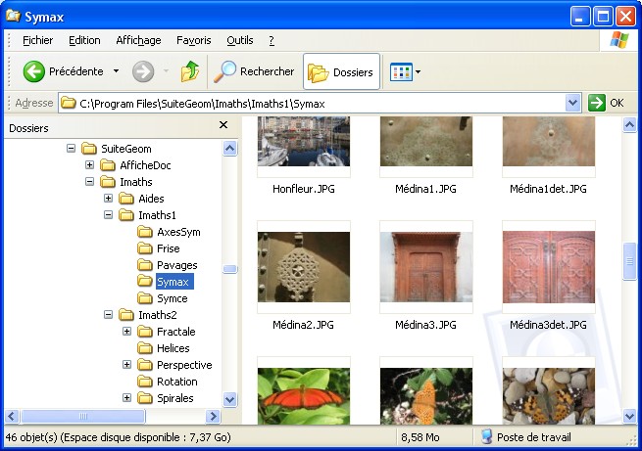Screen dimensions: 642x451
Task: Click the Honfleur.JPG harbor thumbnail
Action: (303, 142)
